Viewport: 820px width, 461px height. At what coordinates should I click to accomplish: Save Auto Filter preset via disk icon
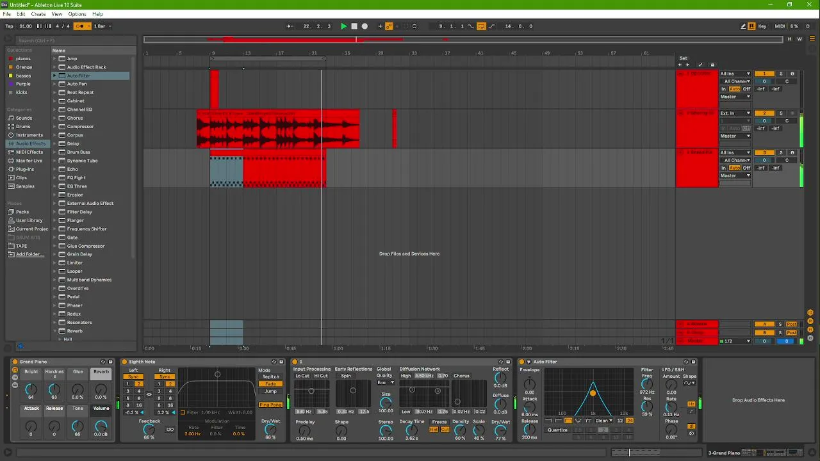[x=693, y=362]
